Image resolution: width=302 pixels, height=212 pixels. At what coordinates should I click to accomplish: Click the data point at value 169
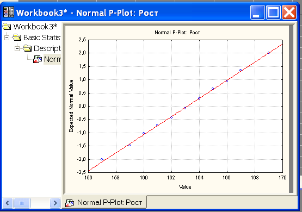(269, 53)
